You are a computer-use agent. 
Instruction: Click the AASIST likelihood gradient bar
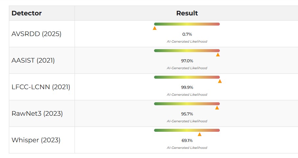click(187, 50)
